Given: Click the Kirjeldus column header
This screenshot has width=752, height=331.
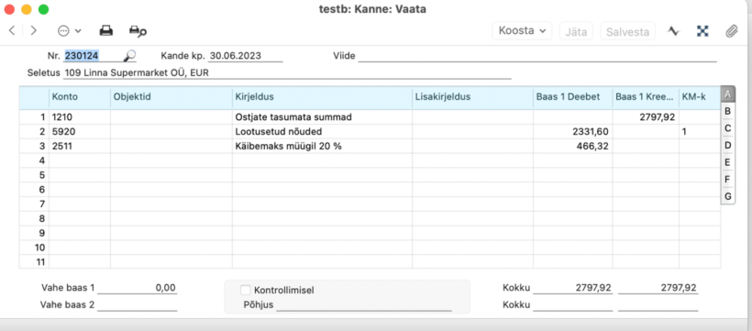Looking at the screenshot, I should (322, 97).
